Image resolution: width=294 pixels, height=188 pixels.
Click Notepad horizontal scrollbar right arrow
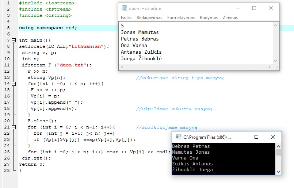pyautogui.click(x=270, y=67)
